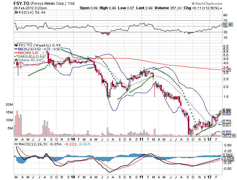Click the date stamp 28-Feb-2012 3:23pm
This screenshot has width=237, height=180.
(30, 8)
